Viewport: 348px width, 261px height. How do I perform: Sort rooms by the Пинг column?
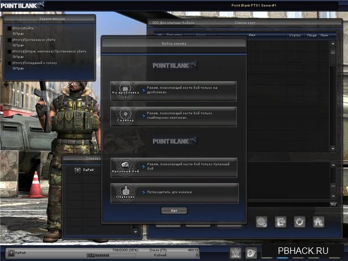pos(325,35)
